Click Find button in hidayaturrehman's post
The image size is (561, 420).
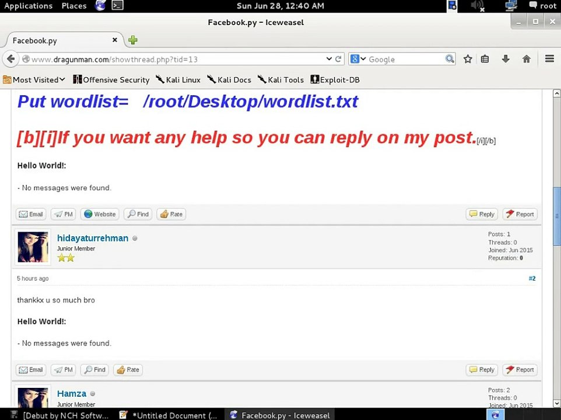coord(95,370)
